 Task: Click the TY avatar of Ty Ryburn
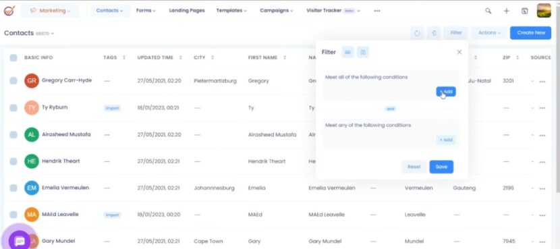32,107
